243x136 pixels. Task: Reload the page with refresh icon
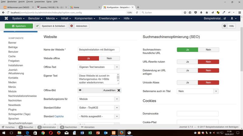[x=137, y=12]
